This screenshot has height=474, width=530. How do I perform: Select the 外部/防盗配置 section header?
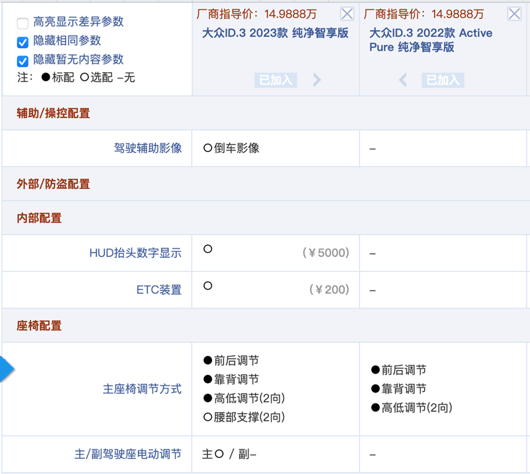53,184
